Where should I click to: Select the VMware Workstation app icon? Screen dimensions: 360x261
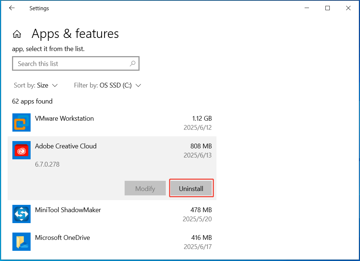pyautogui.click(x=21, y=122)
